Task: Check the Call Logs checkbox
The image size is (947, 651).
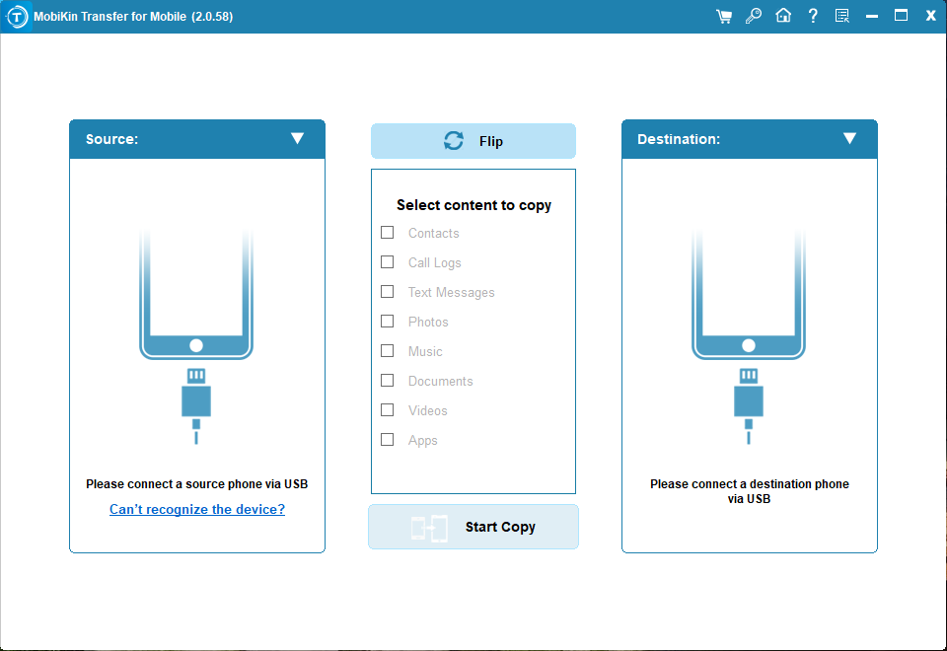Action: tap(388, 262)
